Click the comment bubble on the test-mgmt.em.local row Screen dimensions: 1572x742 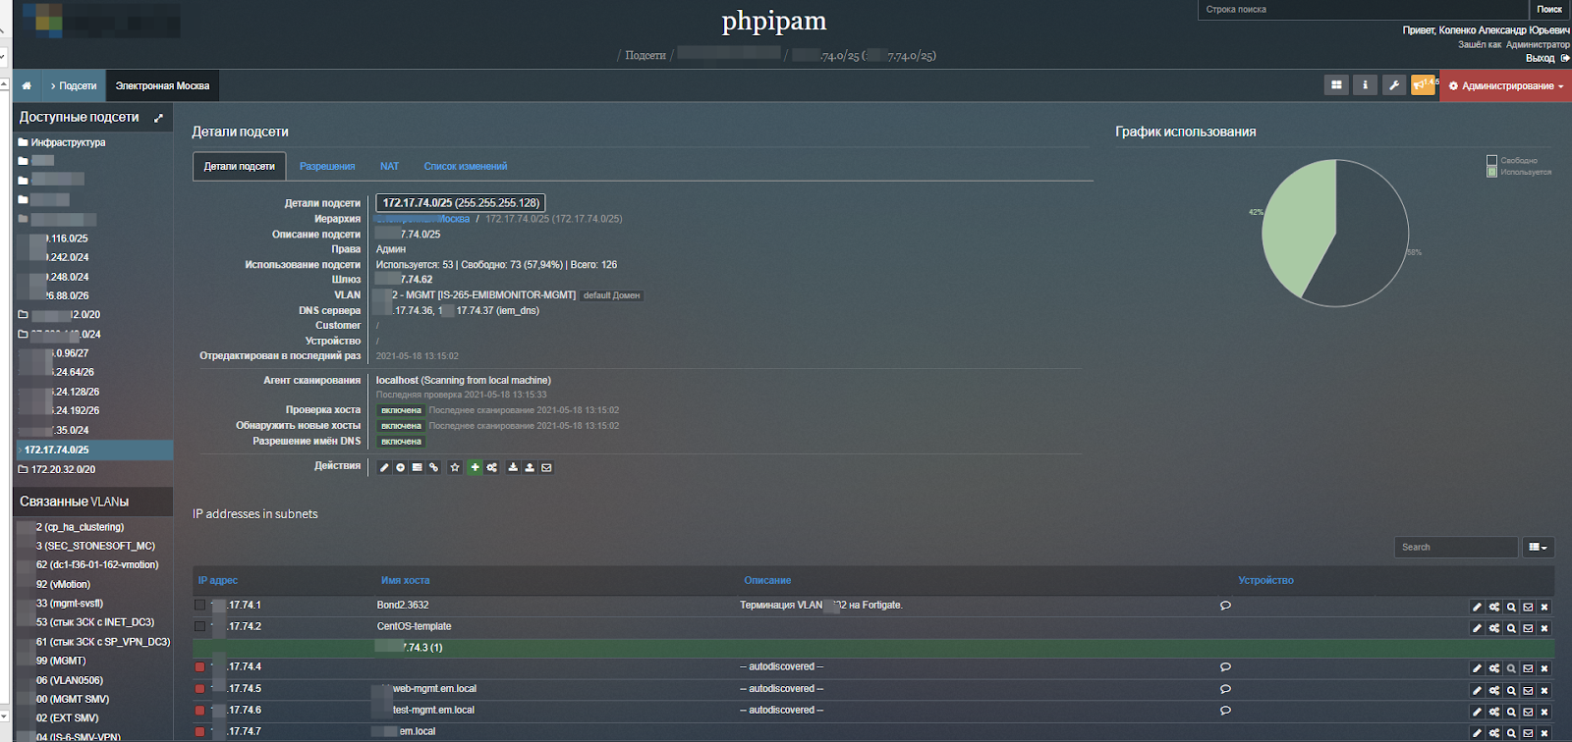pos(1225,711)
